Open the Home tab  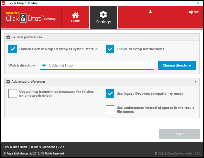[75, 17]
